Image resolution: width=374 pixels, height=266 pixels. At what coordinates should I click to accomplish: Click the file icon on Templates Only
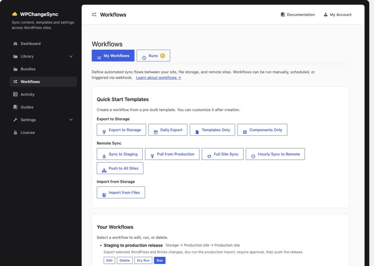197,132
